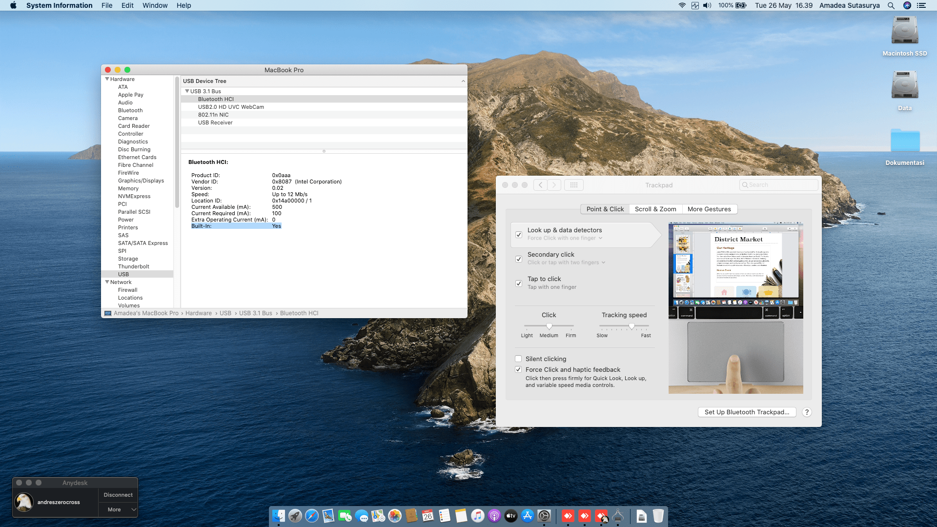Uncheck Tap to click
Screen dimensions: 937x527
click(x=519, y=283)
